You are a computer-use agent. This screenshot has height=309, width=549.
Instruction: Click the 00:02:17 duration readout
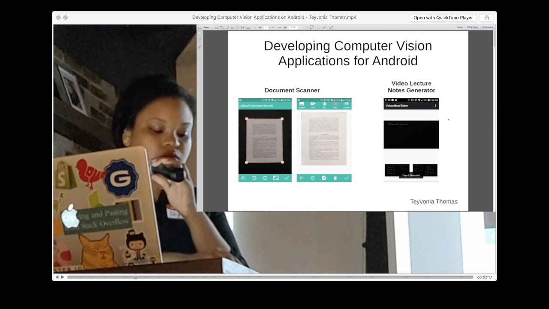485,277
